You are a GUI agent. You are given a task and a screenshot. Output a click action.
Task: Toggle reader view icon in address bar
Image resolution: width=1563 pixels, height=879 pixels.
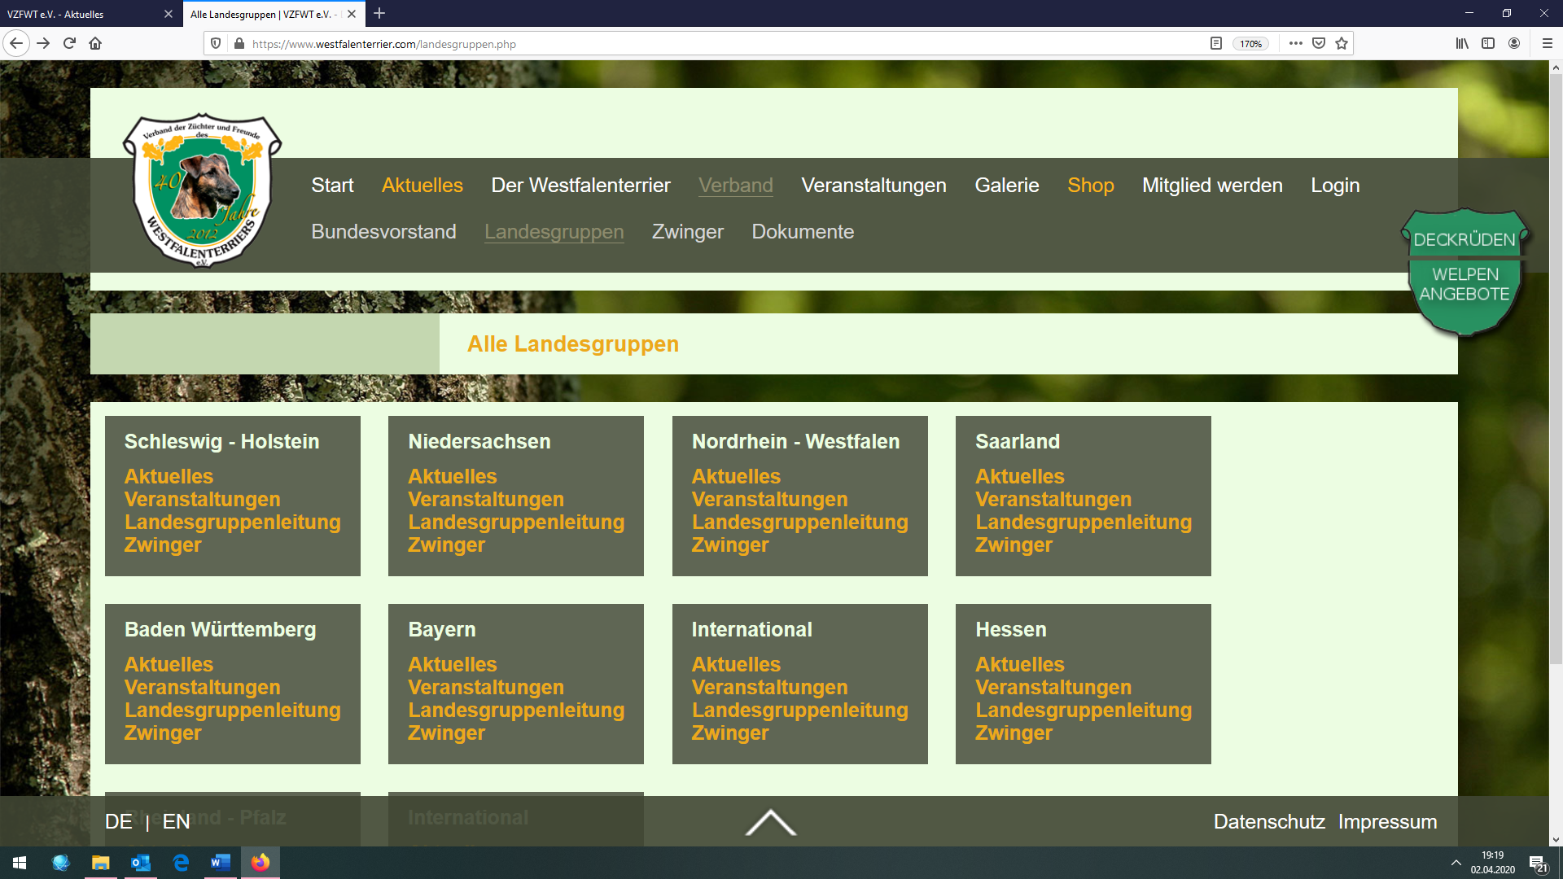click(x=1216, y=43)
